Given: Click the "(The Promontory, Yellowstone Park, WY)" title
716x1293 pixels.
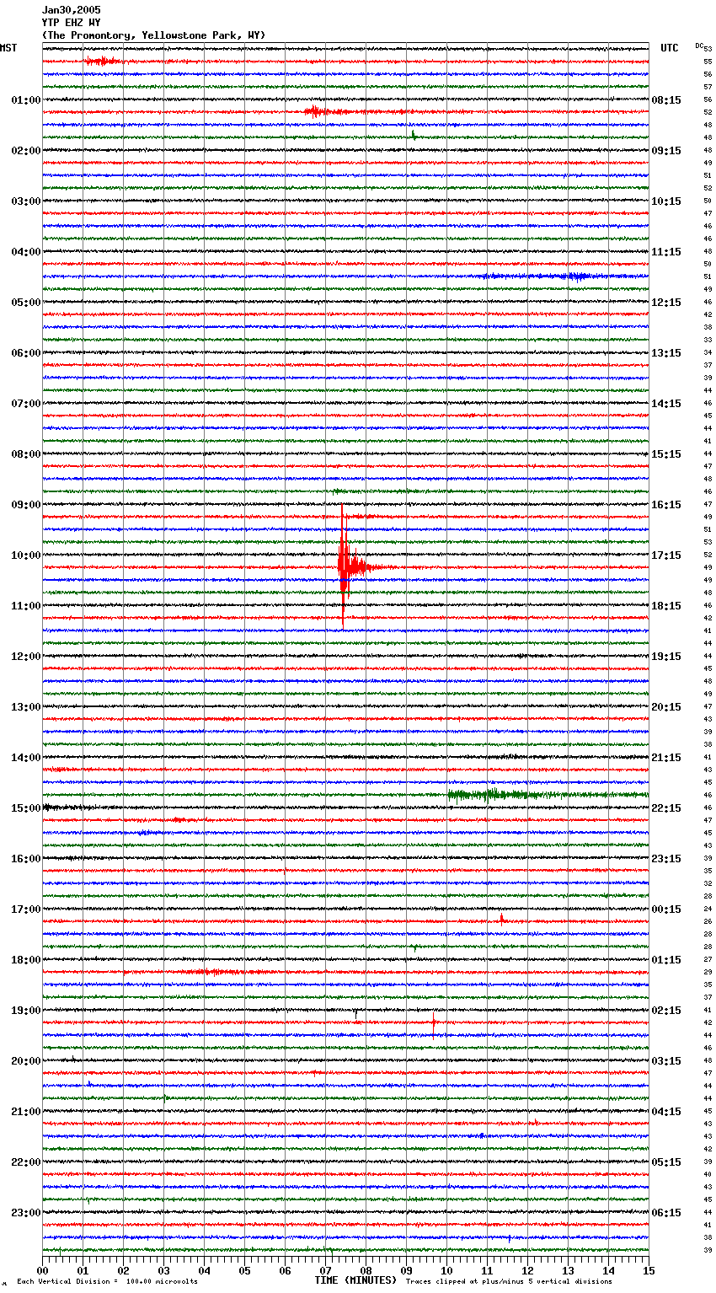Looking at the screenshot, I should (x=153, y=35).
